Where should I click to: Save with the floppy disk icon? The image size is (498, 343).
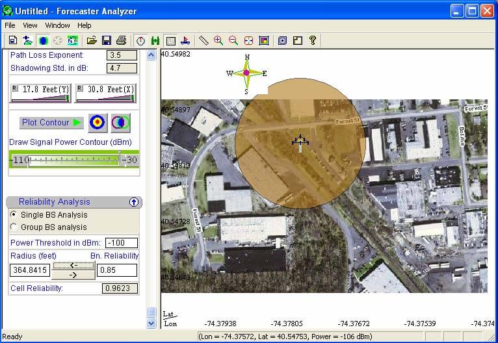[x=107, y=41]
